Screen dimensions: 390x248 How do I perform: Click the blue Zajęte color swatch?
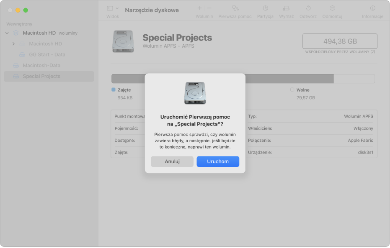click(x=114, y=89)
